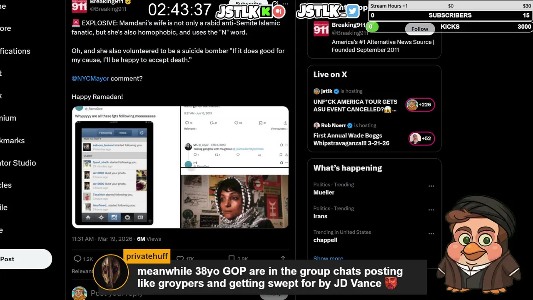533x300 pixels.
Task: Click the privatehuff chat avatar
Action: [111, 272]
